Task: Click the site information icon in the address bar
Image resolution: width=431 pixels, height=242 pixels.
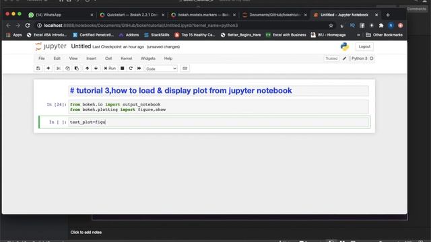Action: [x=39, y=26]
